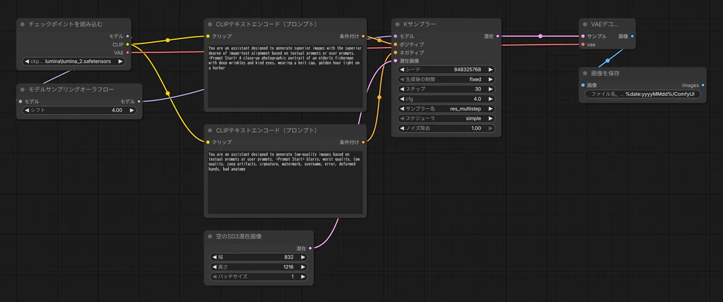The image size is (723, 302).
Task: Click the モデル input port on Kサンプラー
Action: click(396, 36)
